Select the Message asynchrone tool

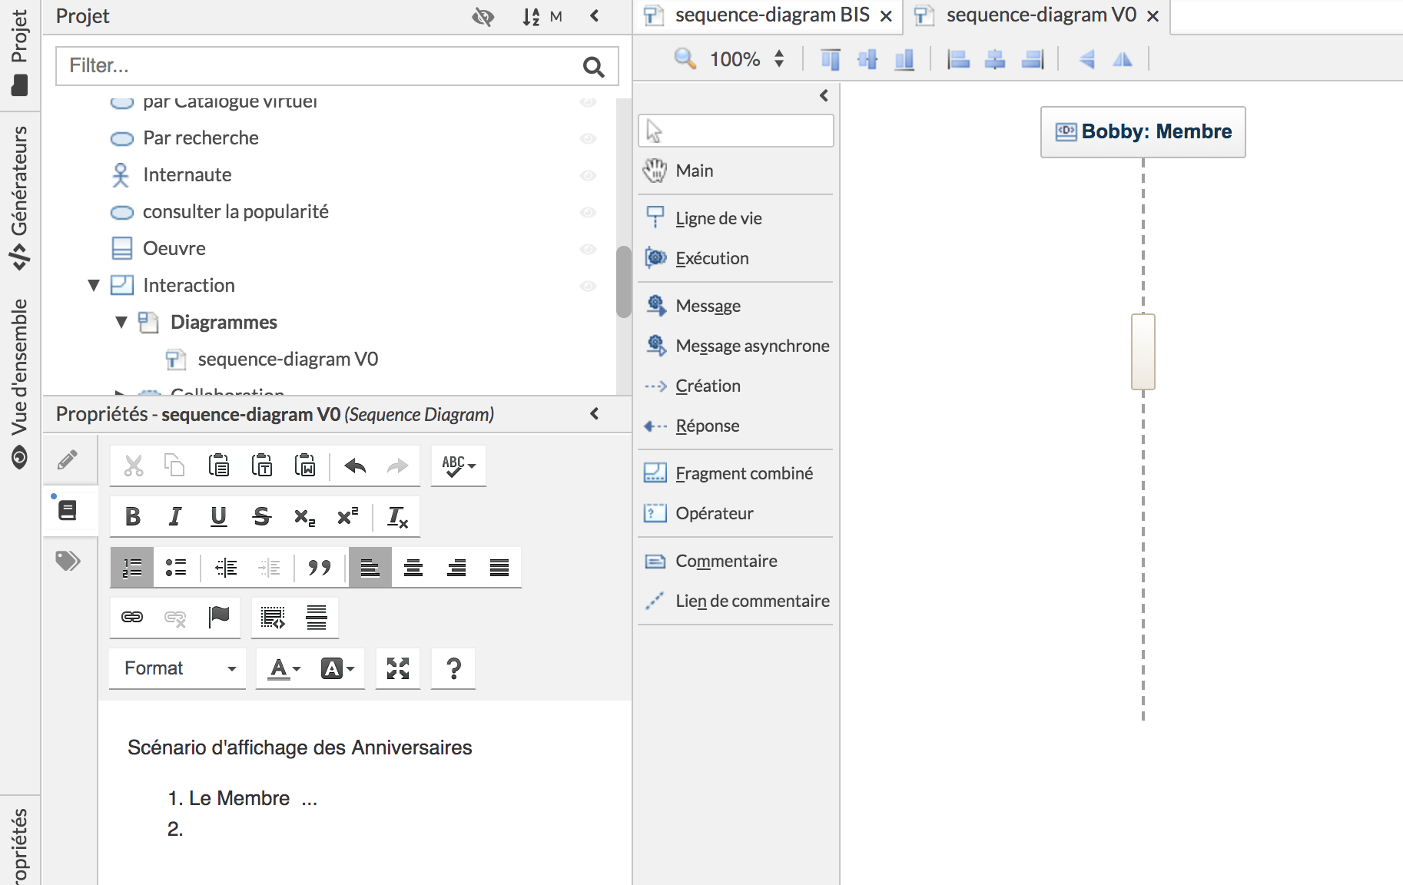(751, 346)
